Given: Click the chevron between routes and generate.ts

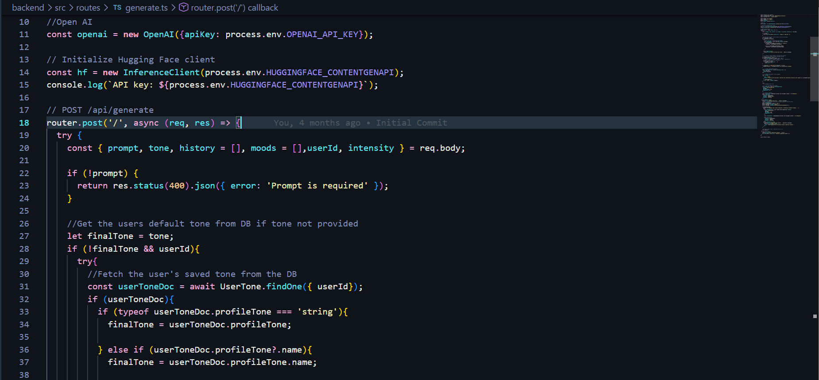Looking at the screenshot, I should tap(106, 8).
